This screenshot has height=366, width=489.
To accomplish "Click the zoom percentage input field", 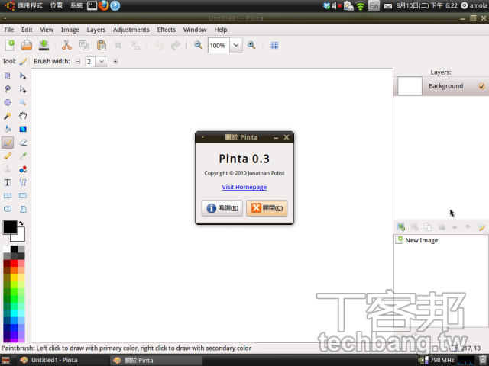I will tap(219, 46).
